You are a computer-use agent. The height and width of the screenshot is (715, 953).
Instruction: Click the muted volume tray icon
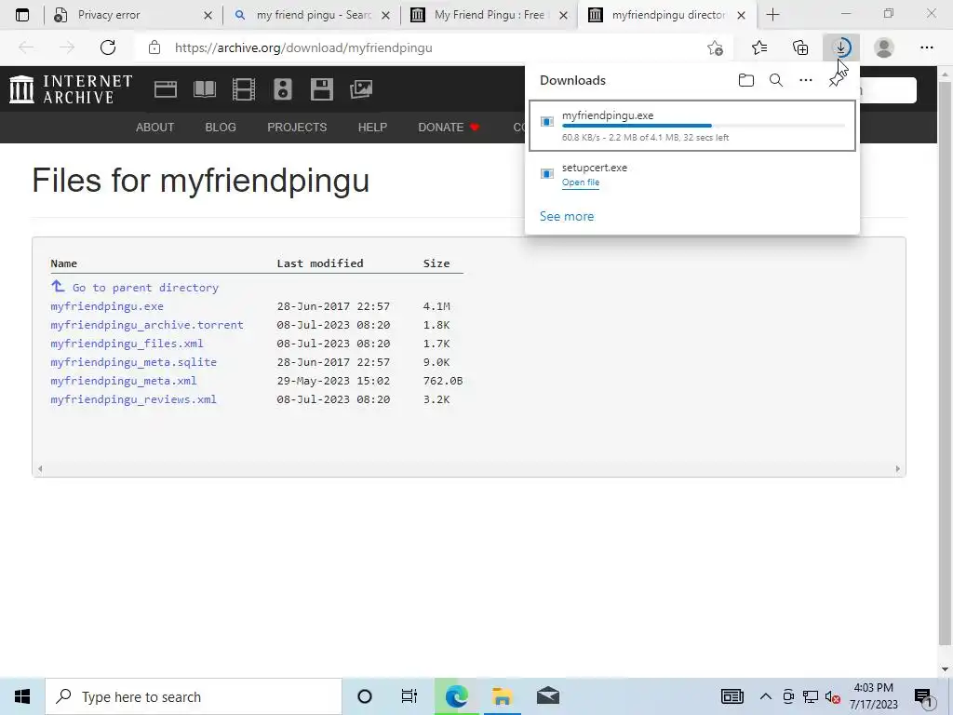[833, 696]
